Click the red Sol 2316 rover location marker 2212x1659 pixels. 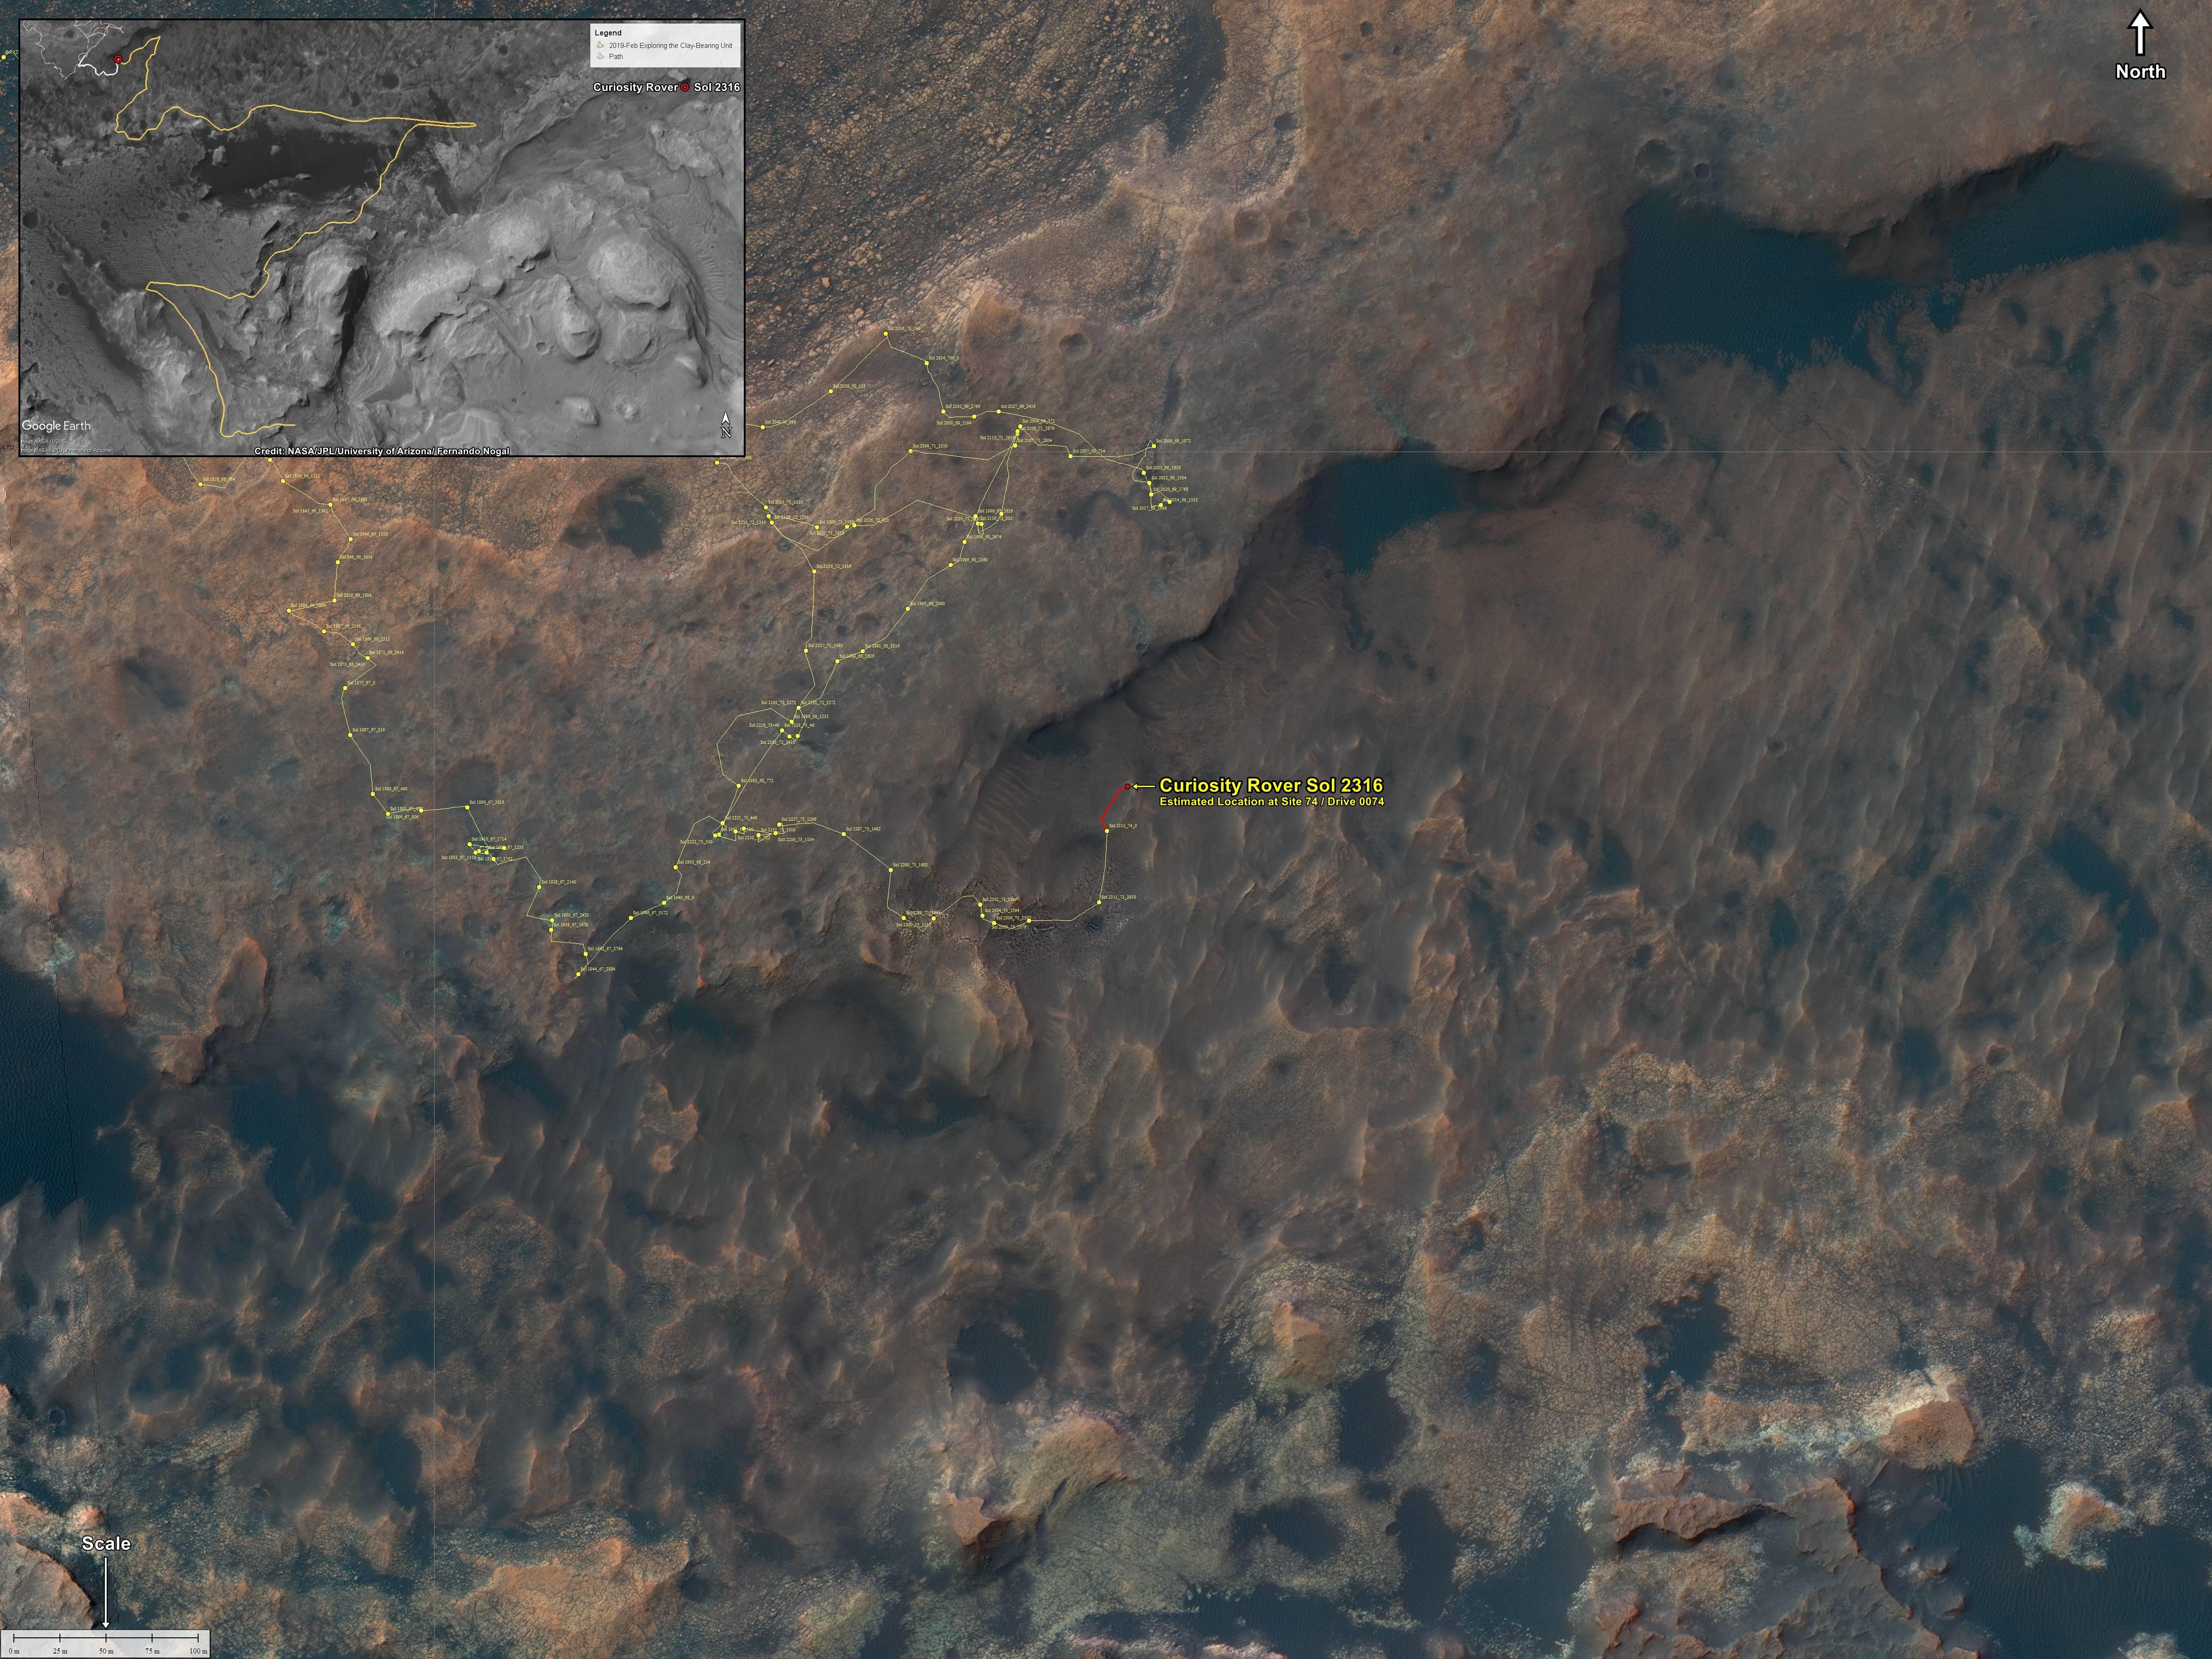[x=1127, y=787]
